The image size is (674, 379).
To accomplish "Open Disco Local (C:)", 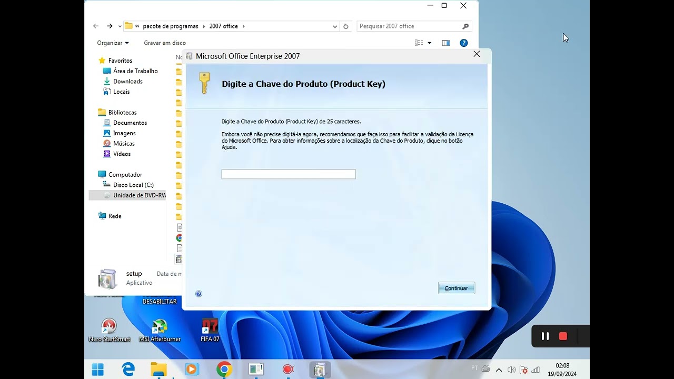I will pos(133,185).
